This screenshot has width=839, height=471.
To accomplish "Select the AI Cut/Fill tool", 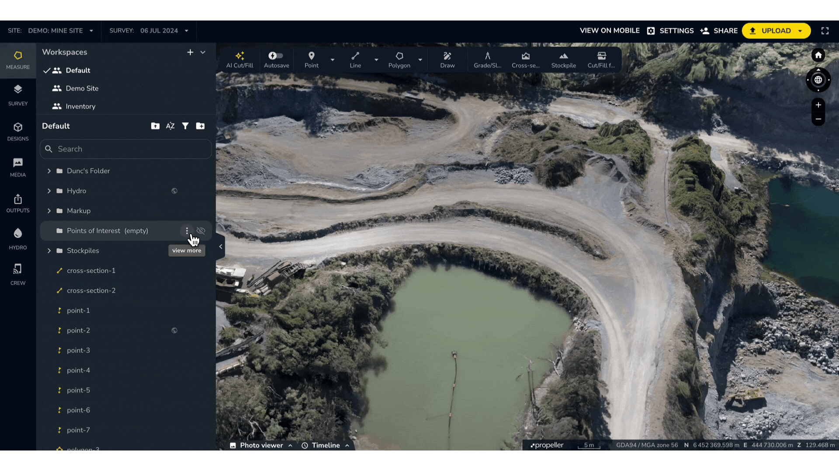I will click(x=239, y=60).
